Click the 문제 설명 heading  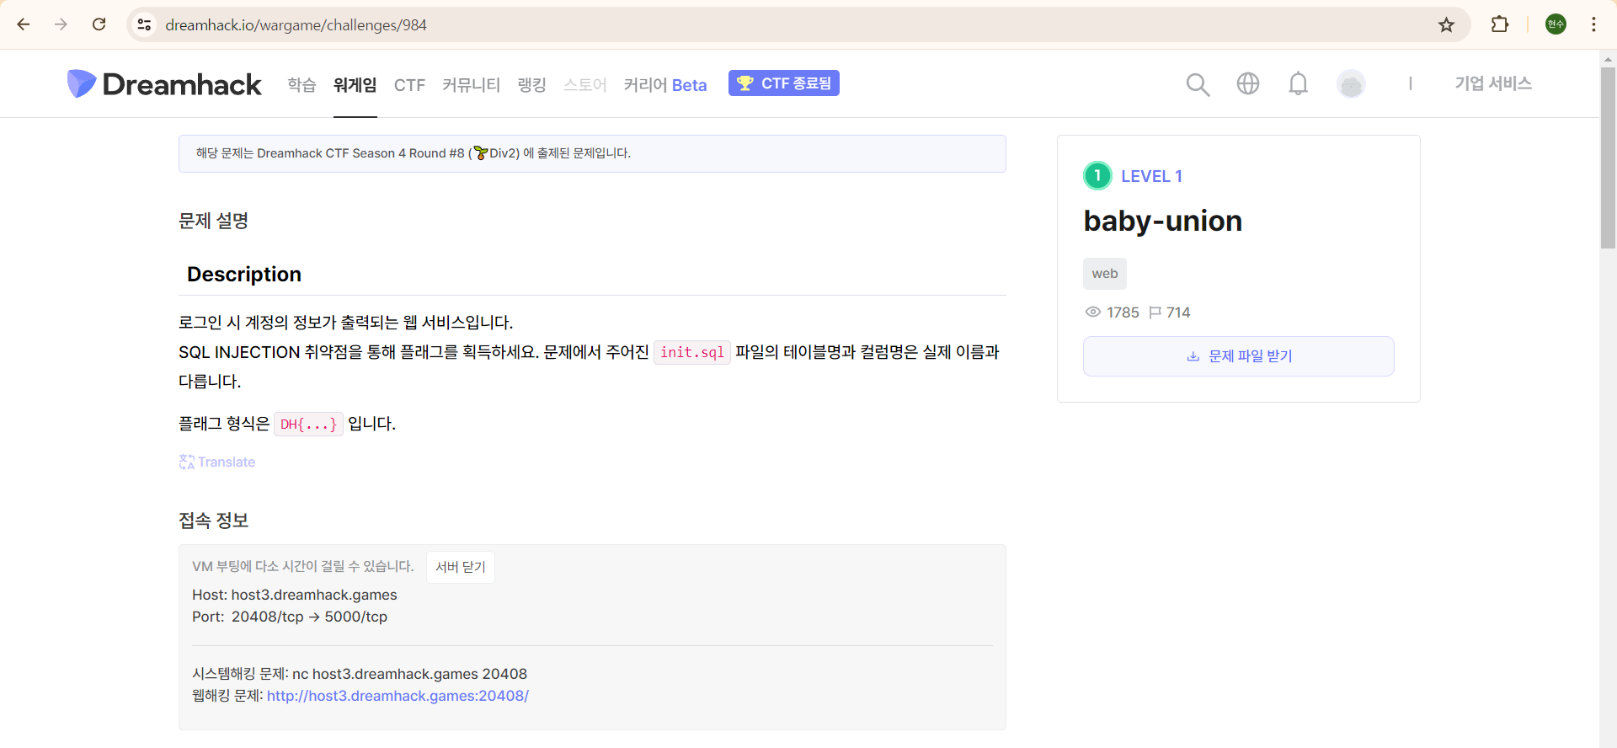pos(214,221)
